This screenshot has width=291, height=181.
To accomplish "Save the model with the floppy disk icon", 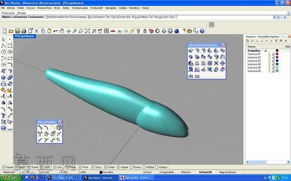I will point(17,31).
